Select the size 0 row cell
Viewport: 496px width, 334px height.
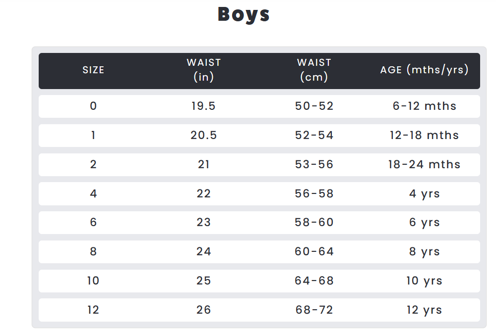pos(93,106)
